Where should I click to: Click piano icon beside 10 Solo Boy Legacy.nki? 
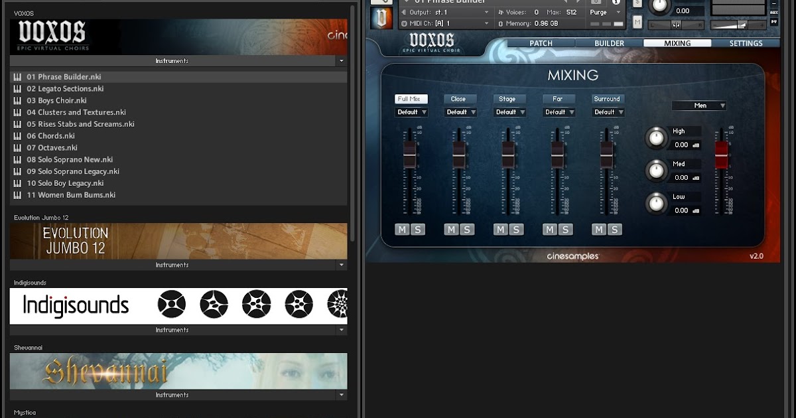pos(18,183)
